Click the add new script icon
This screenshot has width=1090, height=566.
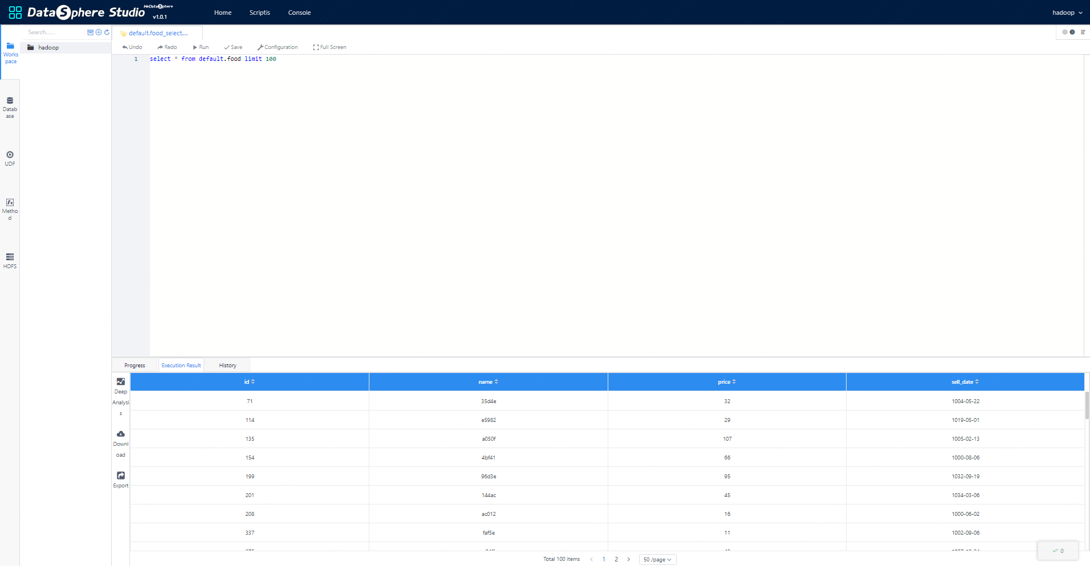tap(99, 32)
